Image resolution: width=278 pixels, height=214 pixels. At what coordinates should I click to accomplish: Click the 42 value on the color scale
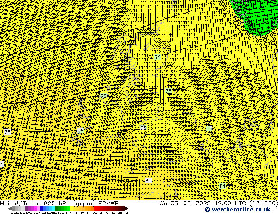(114, 213)
